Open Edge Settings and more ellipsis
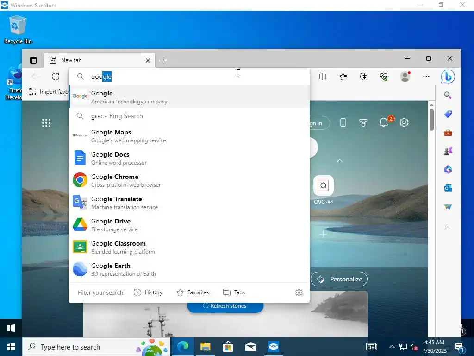 point(426,76)
